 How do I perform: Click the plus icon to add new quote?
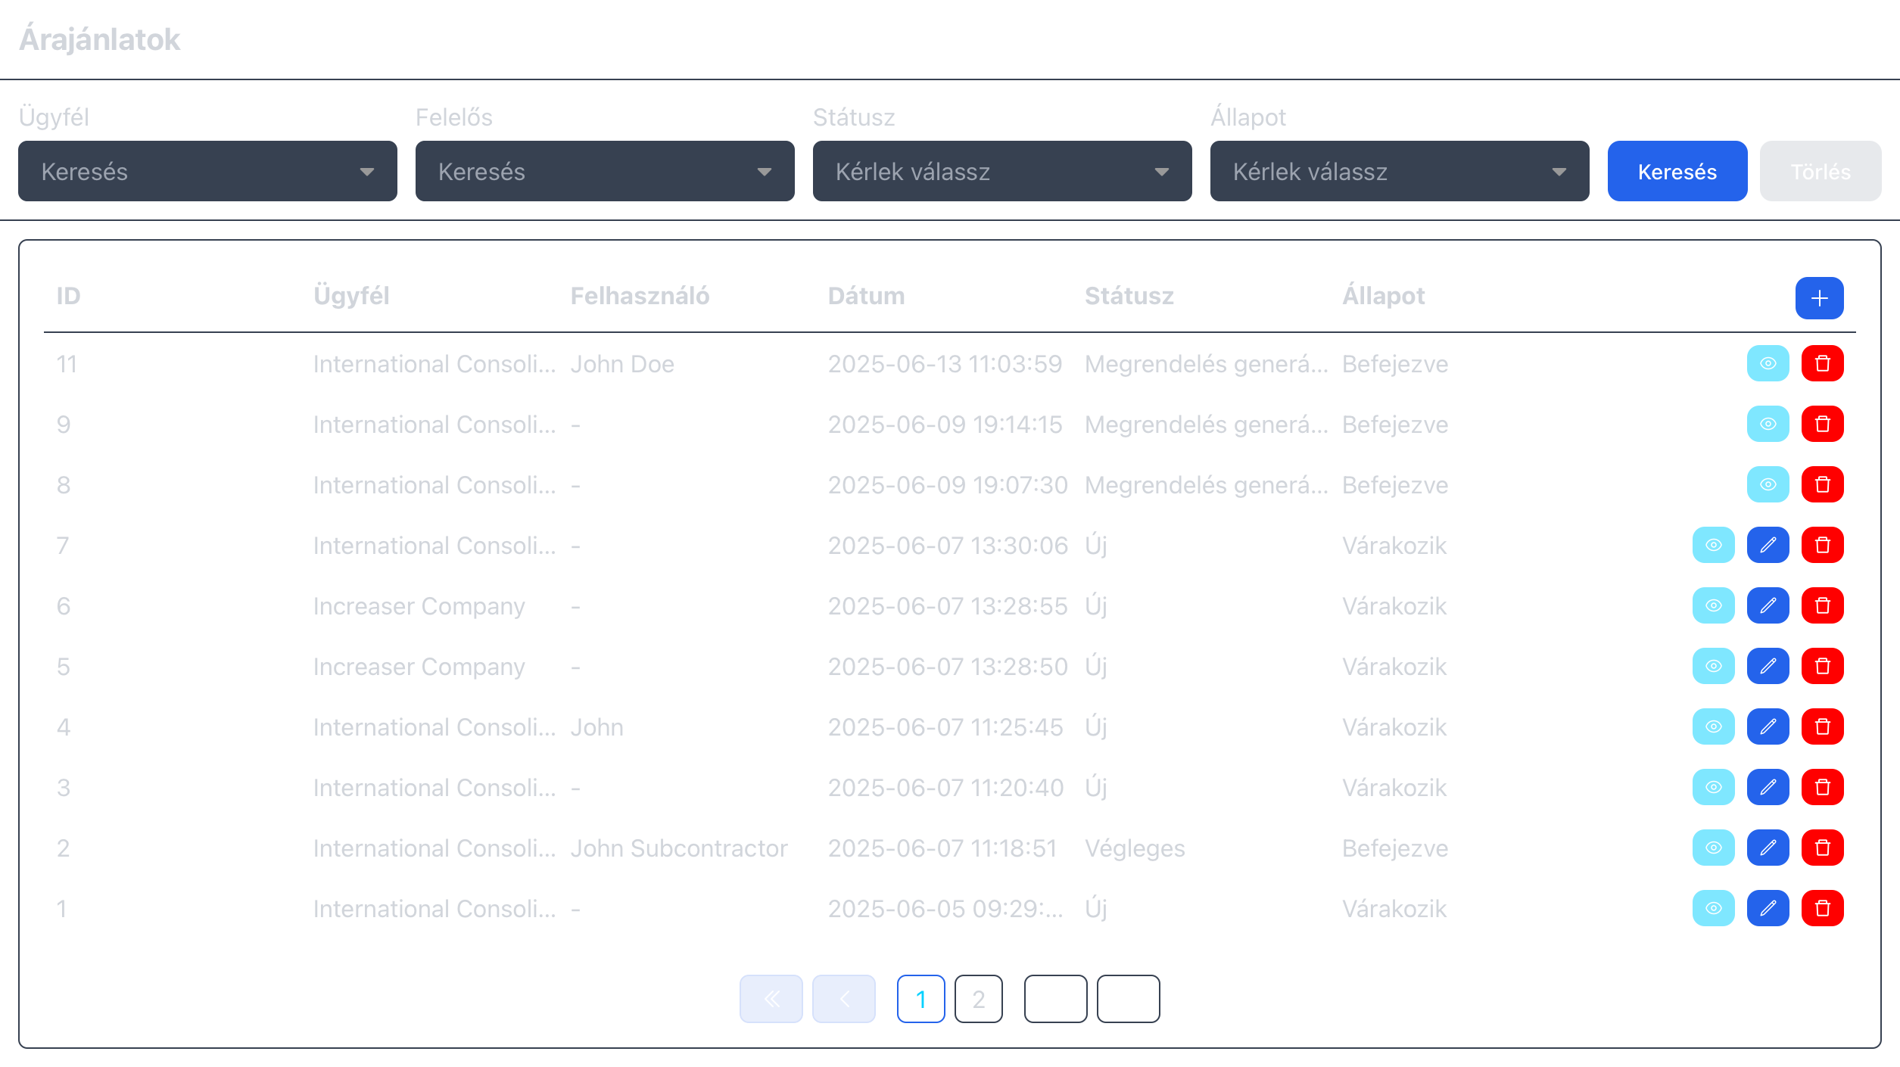coord(1819,298)
